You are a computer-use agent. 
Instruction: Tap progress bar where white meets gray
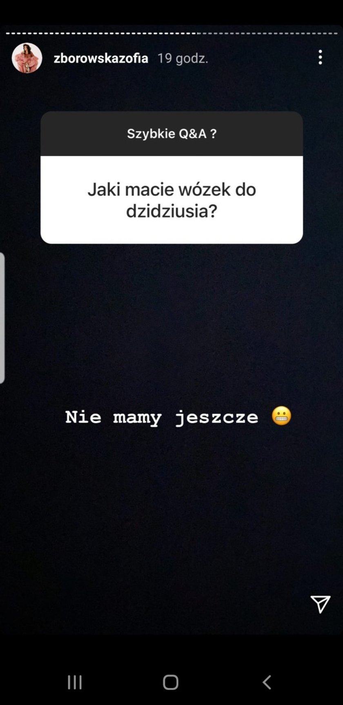coord(198,33)
